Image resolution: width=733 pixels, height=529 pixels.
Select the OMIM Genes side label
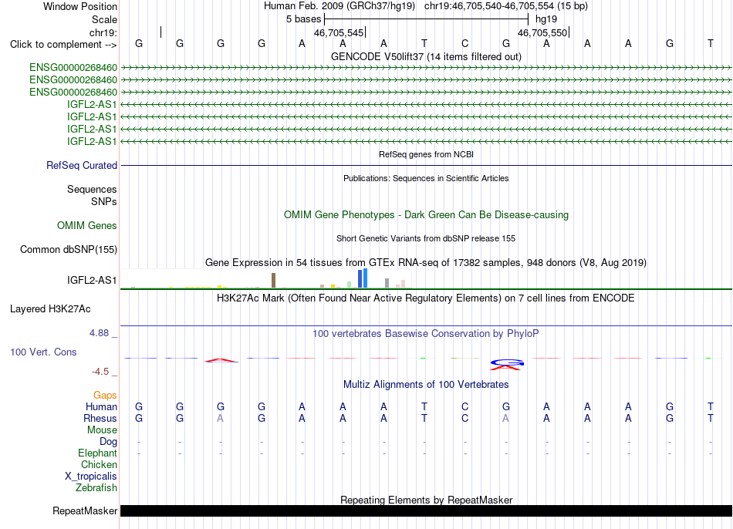pos(87,226)
